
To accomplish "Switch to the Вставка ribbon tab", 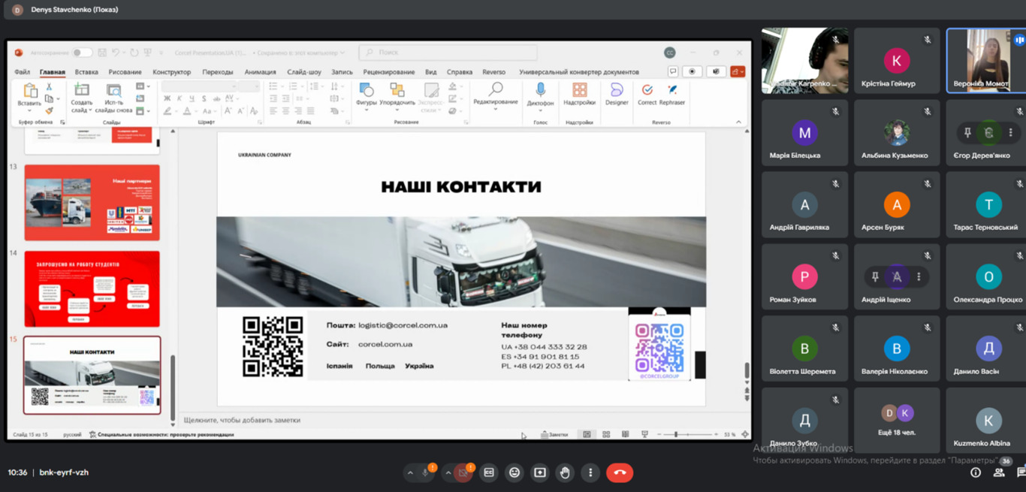I will click(86, 72).
